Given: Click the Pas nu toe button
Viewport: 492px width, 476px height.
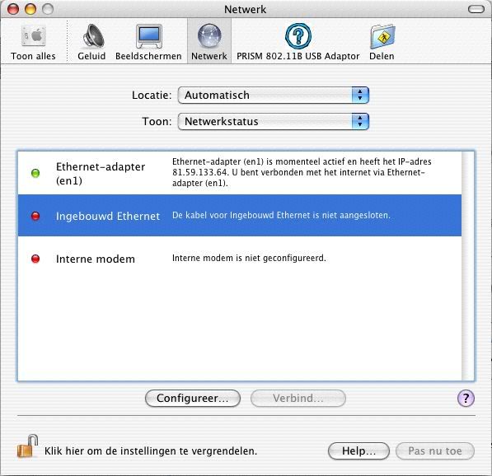Looking at the screenshot, I should click(435, 451).
